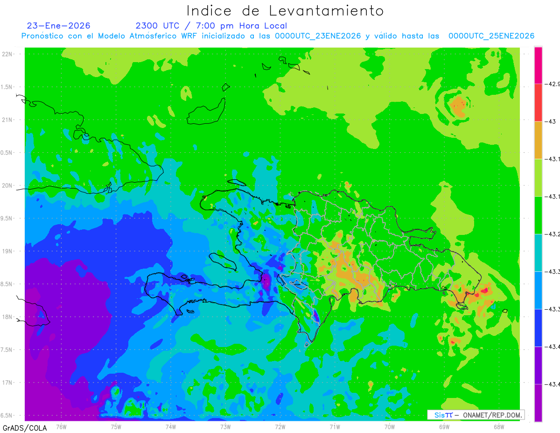The width and height of the screenshot is (560, 433).
Task: Click the 68W longitude label
Action: point(499,427)
